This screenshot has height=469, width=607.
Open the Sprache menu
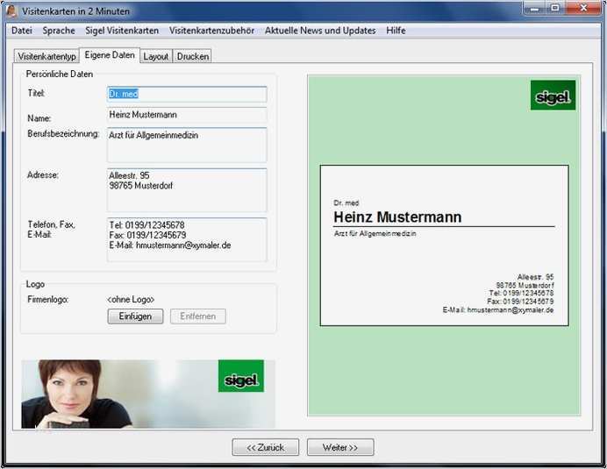(59, 31)
